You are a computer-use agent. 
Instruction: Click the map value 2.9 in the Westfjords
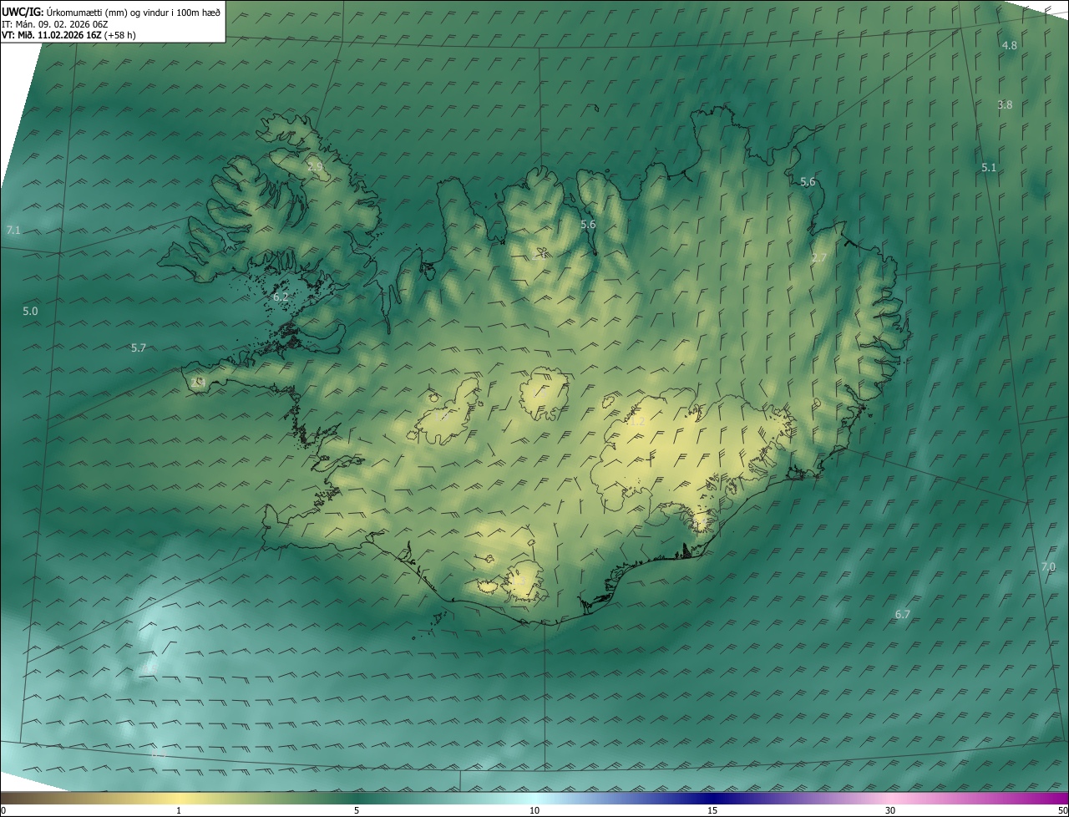click(x=315, y=166)
